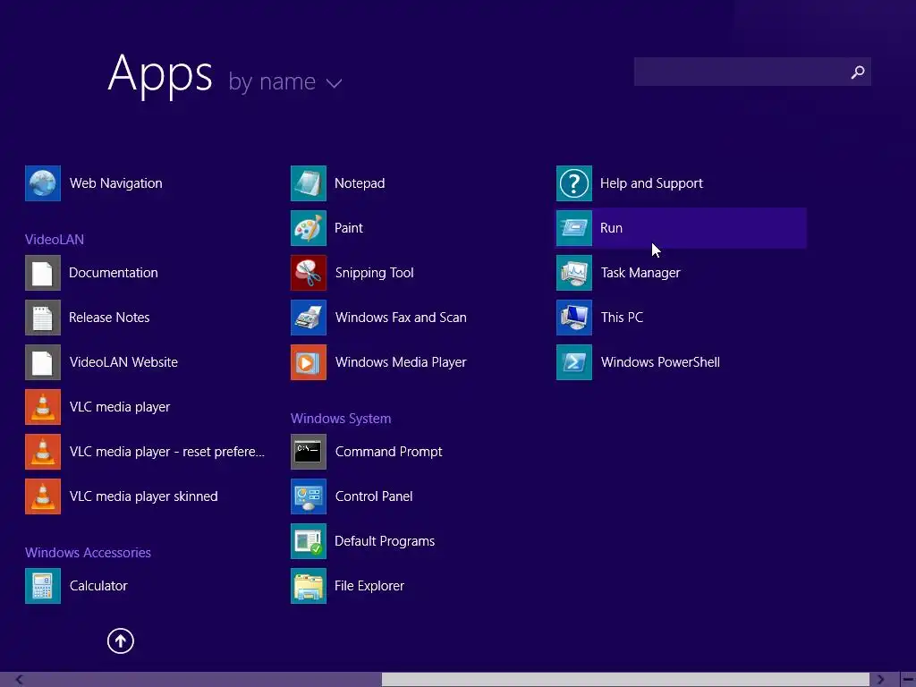916x687 pixels.
Task: Open the Control Panel icon
Action: 309,496
